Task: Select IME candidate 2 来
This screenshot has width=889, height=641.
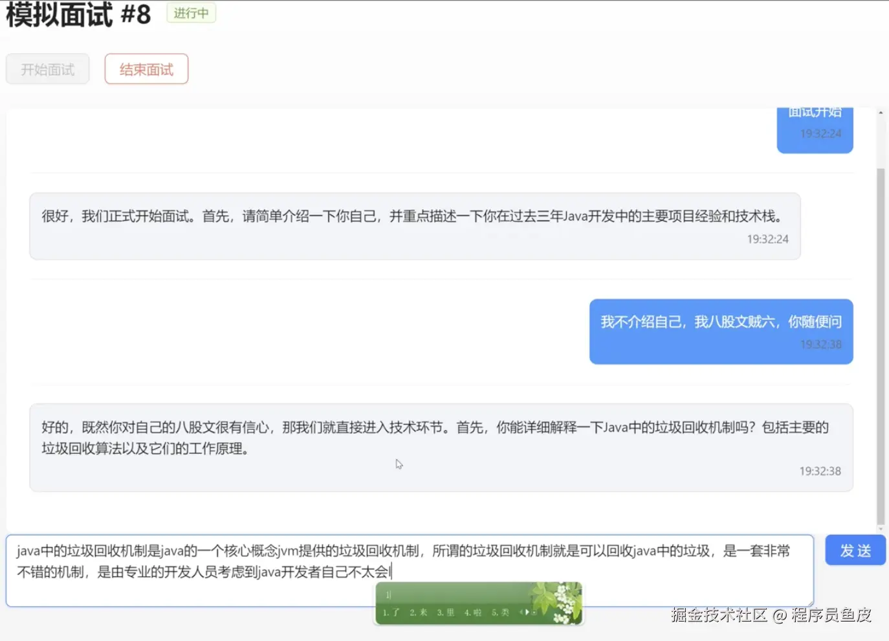Action: click(419, 612)
